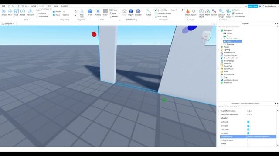Toggle the Rotate snap checkbox
The width and height of the screenshot is (279, 156).
click(54, 12)
